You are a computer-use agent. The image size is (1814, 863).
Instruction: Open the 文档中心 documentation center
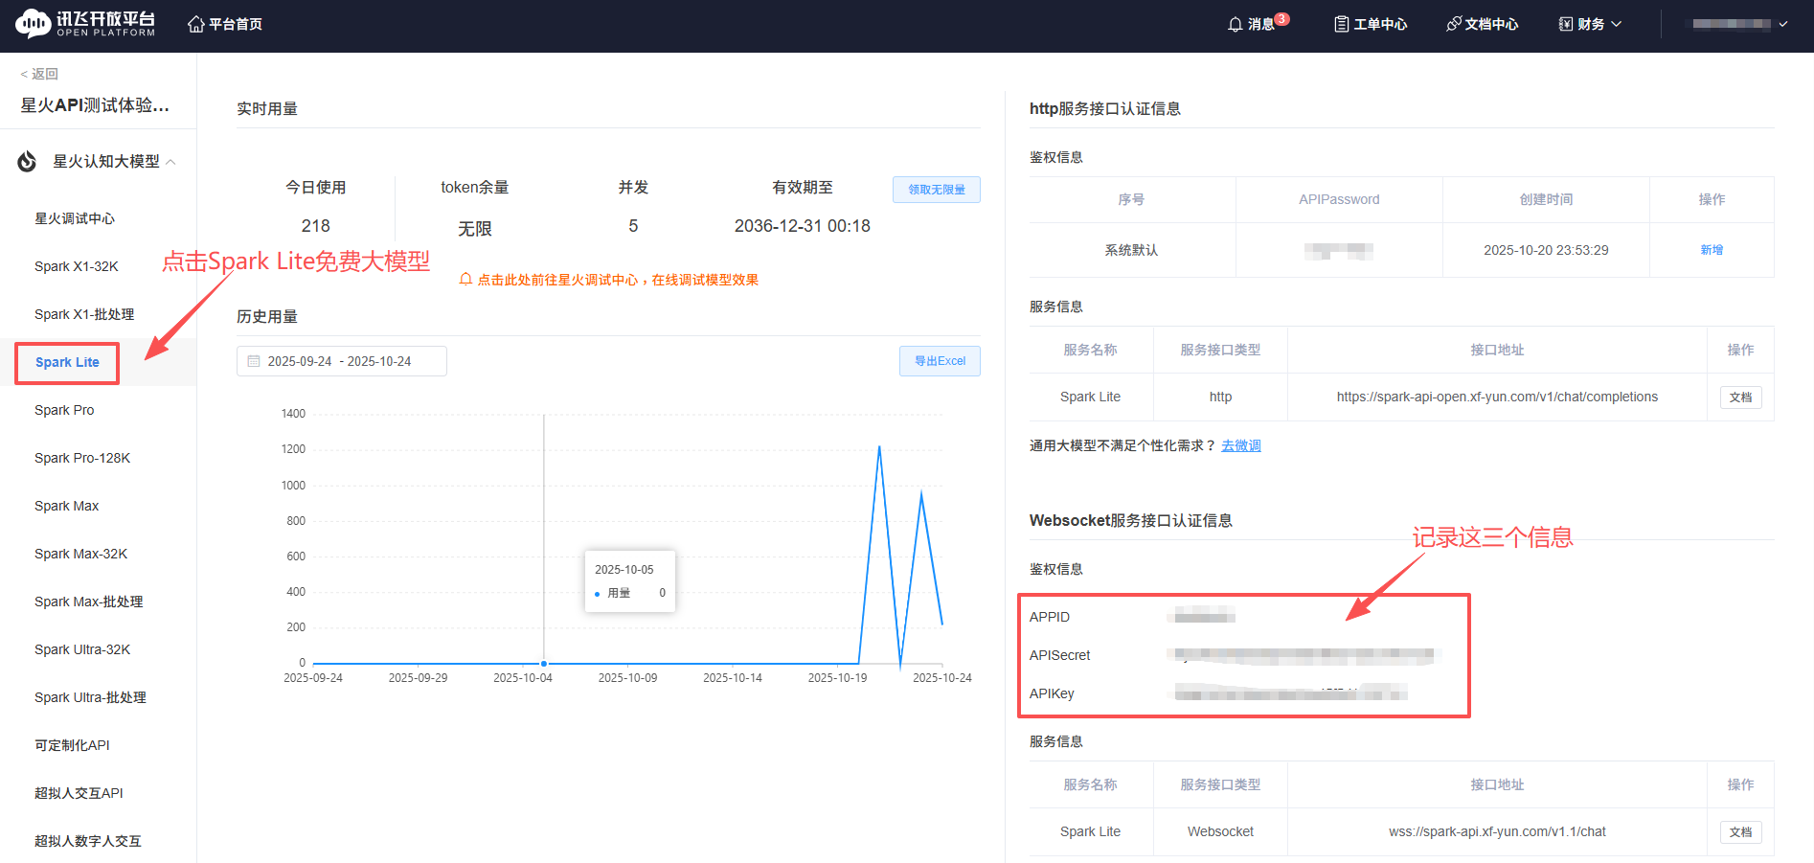tap(1482, 24)
